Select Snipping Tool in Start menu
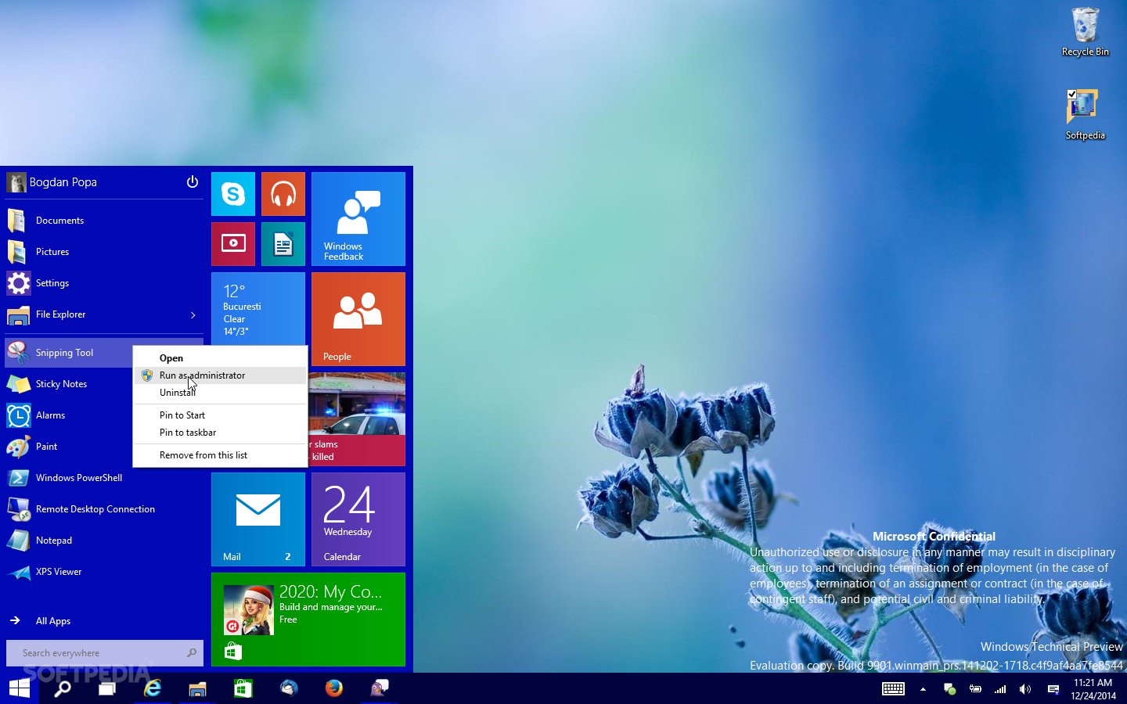1127x704 pixels. (x=69, y=353)
